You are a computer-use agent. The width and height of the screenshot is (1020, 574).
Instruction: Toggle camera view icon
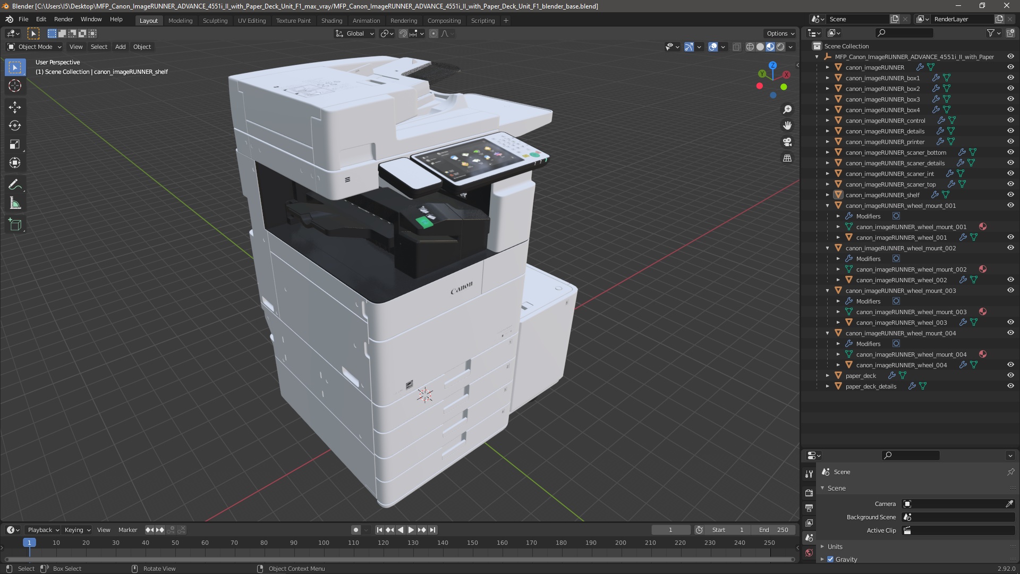(x=787, y=142)
